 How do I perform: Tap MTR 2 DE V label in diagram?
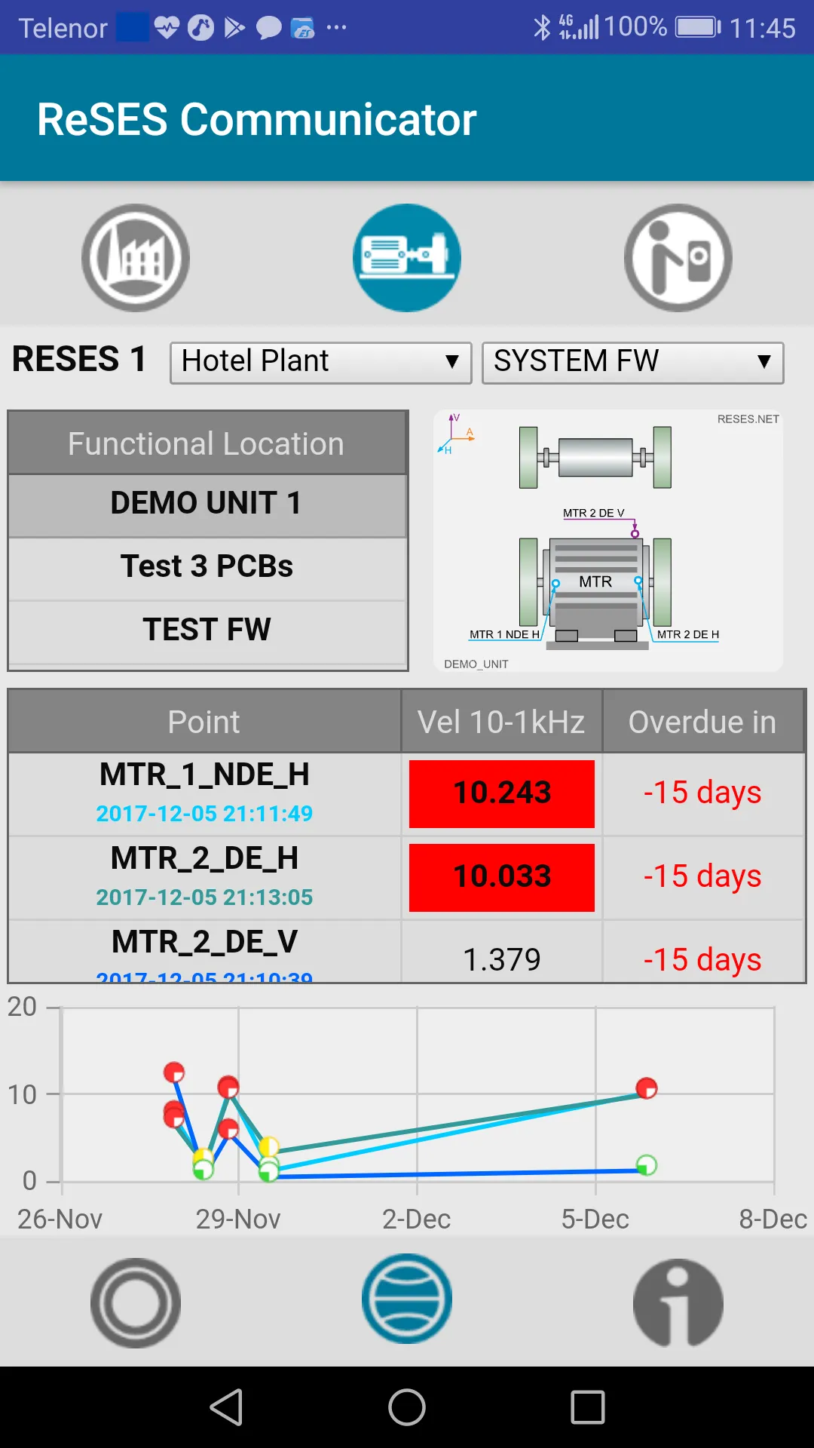point(594,513)
